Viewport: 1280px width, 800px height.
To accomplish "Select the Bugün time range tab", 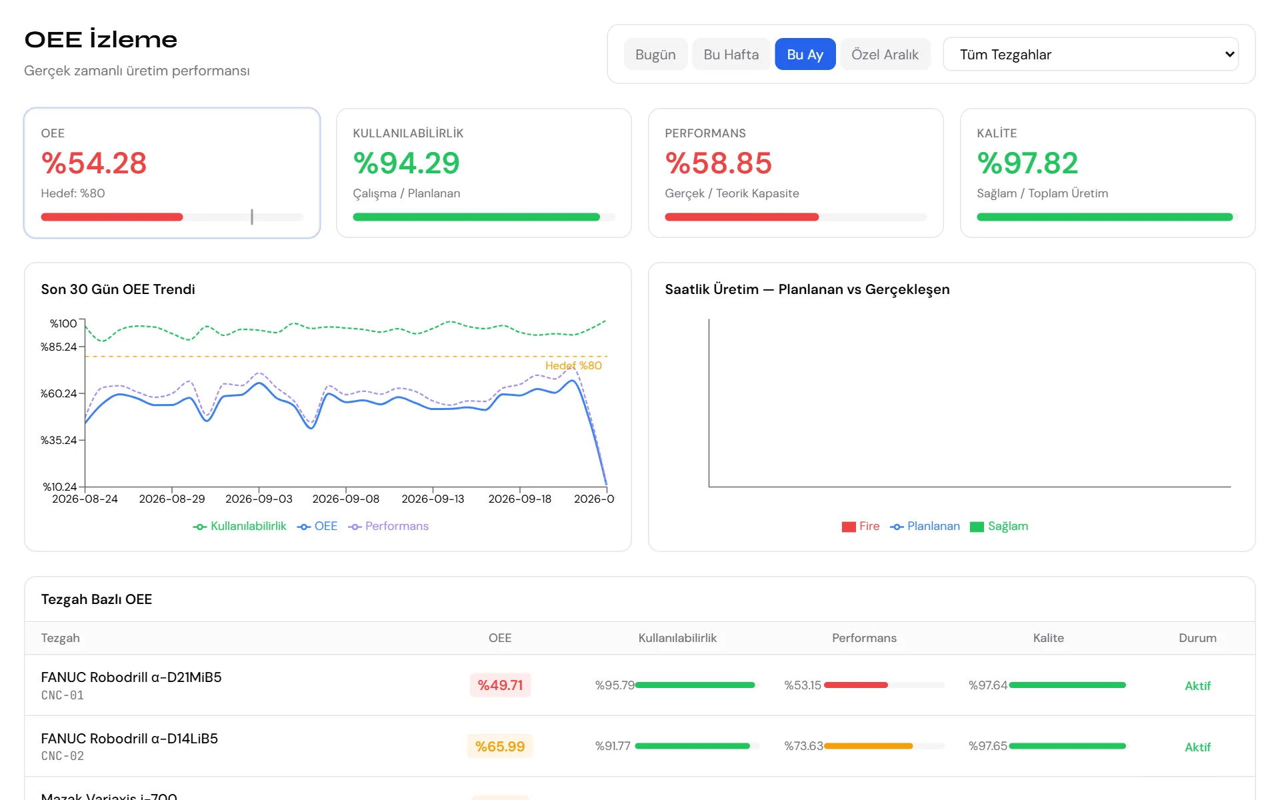I will pyautogui.click(x=655, y=54).
